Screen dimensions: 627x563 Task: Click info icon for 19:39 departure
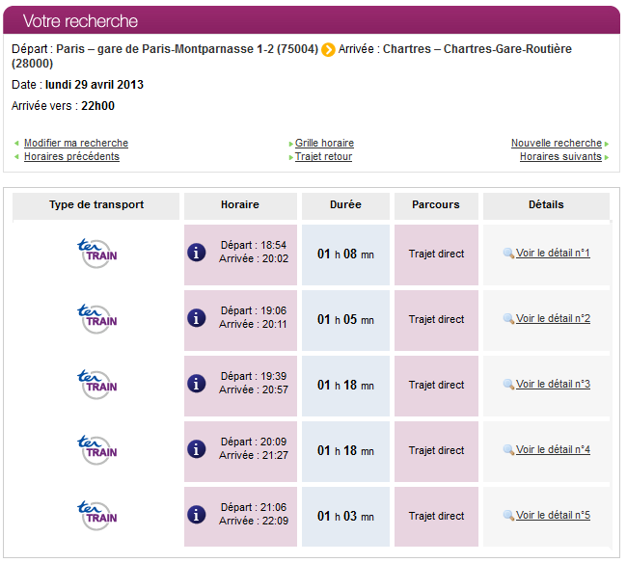click(x=197, y=384)
